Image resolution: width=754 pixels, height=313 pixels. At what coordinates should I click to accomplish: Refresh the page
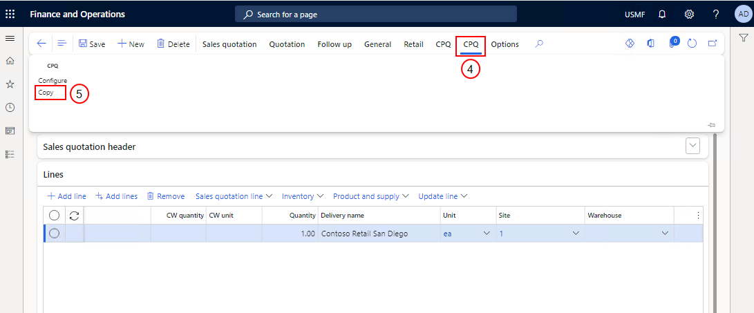[x=692, y=44]
